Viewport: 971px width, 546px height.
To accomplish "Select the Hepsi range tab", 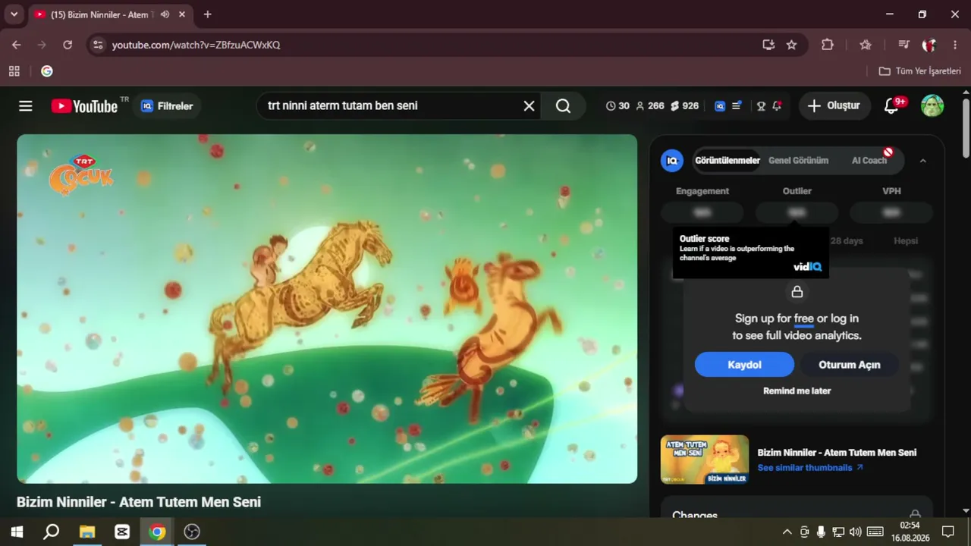I will [906, 241].
